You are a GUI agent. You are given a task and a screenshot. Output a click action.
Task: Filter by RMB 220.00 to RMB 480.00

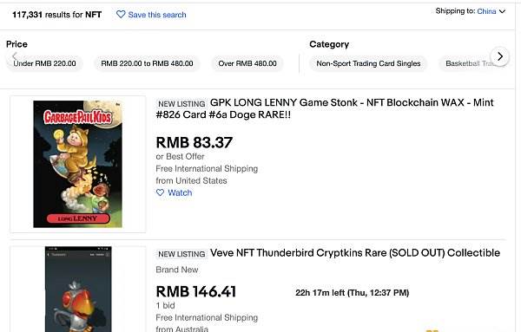click(x=147, y=63)
